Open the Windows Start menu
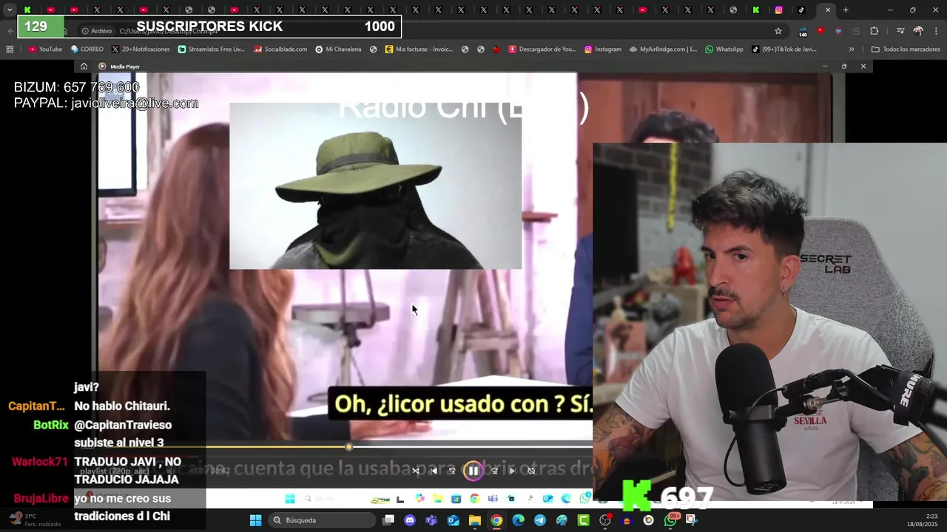Image resolution: width=947 pixels, height=532 pixels. coord(255,520)
